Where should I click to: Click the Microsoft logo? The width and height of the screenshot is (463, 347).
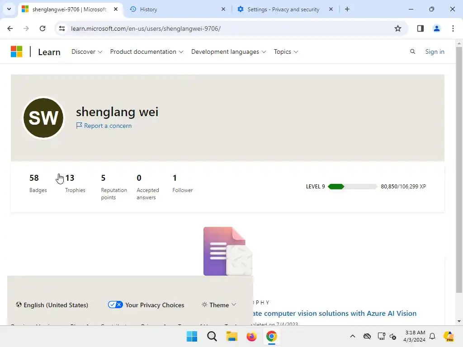pos(17,52)
